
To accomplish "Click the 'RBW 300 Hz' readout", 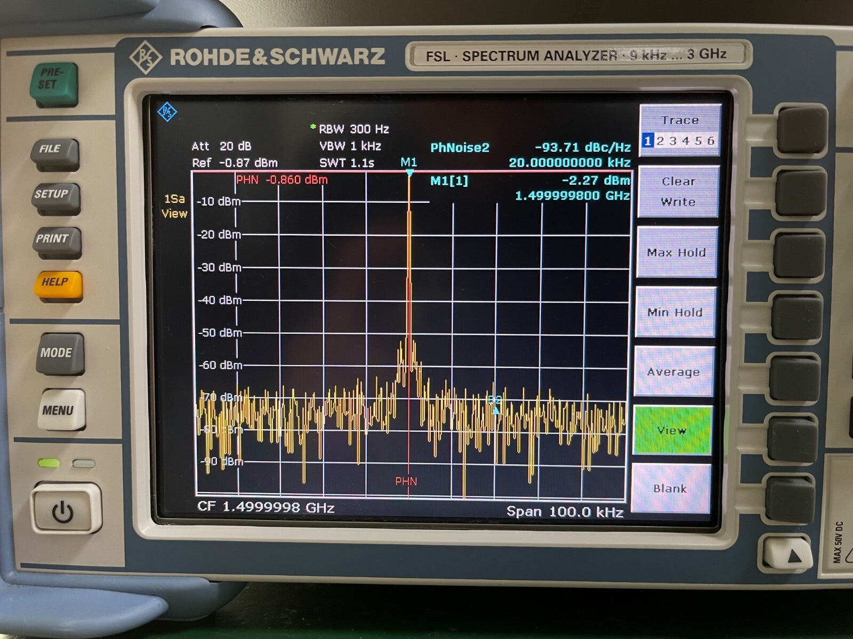I will (x=354, y=129).
